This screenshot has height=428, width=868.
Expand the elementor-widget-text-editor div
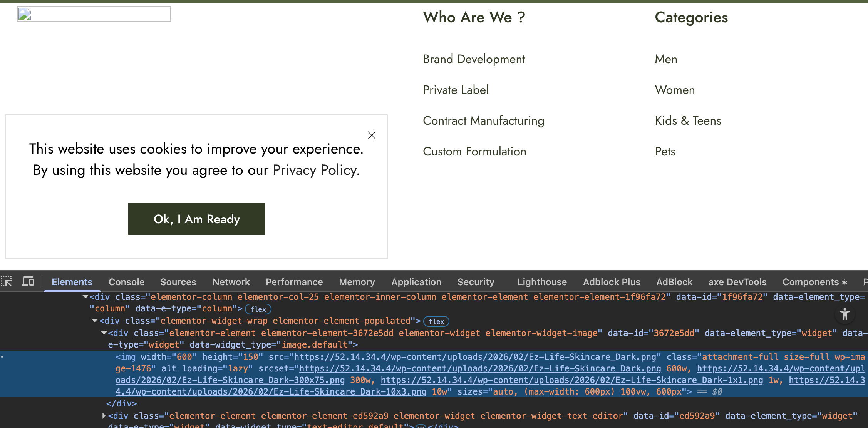click(x=104, y=416)
